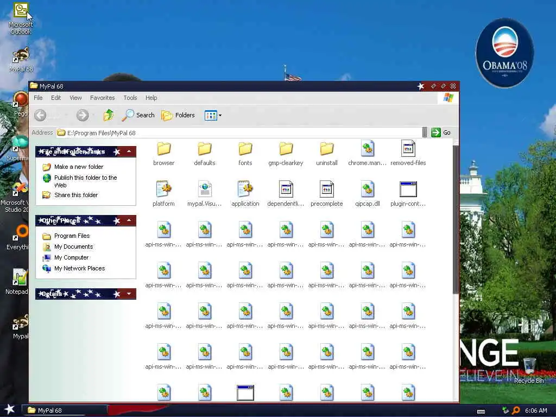The image size is (556, 417).
Task: Select the precomplete file icon
Action: pos(326,189)
